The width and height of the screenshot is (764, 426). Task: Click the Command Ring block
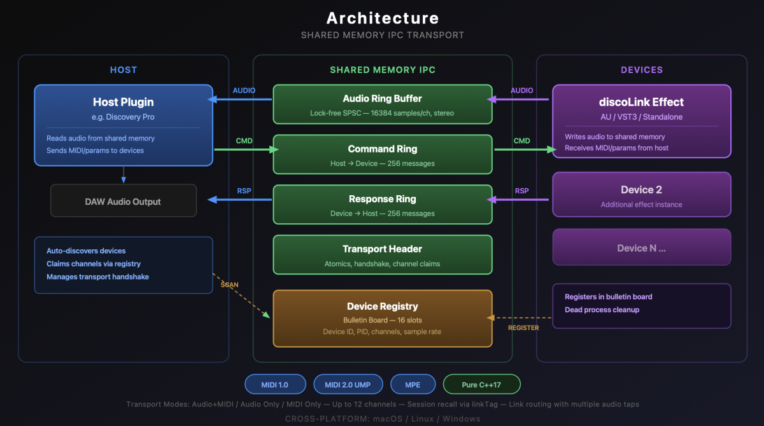tap(382, 155)
